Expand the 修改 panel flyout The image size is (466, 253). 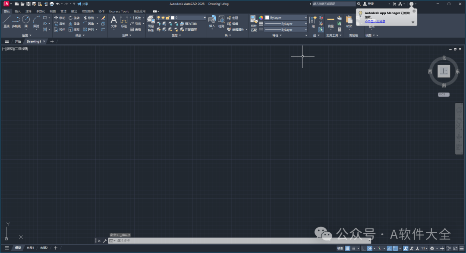80,35
